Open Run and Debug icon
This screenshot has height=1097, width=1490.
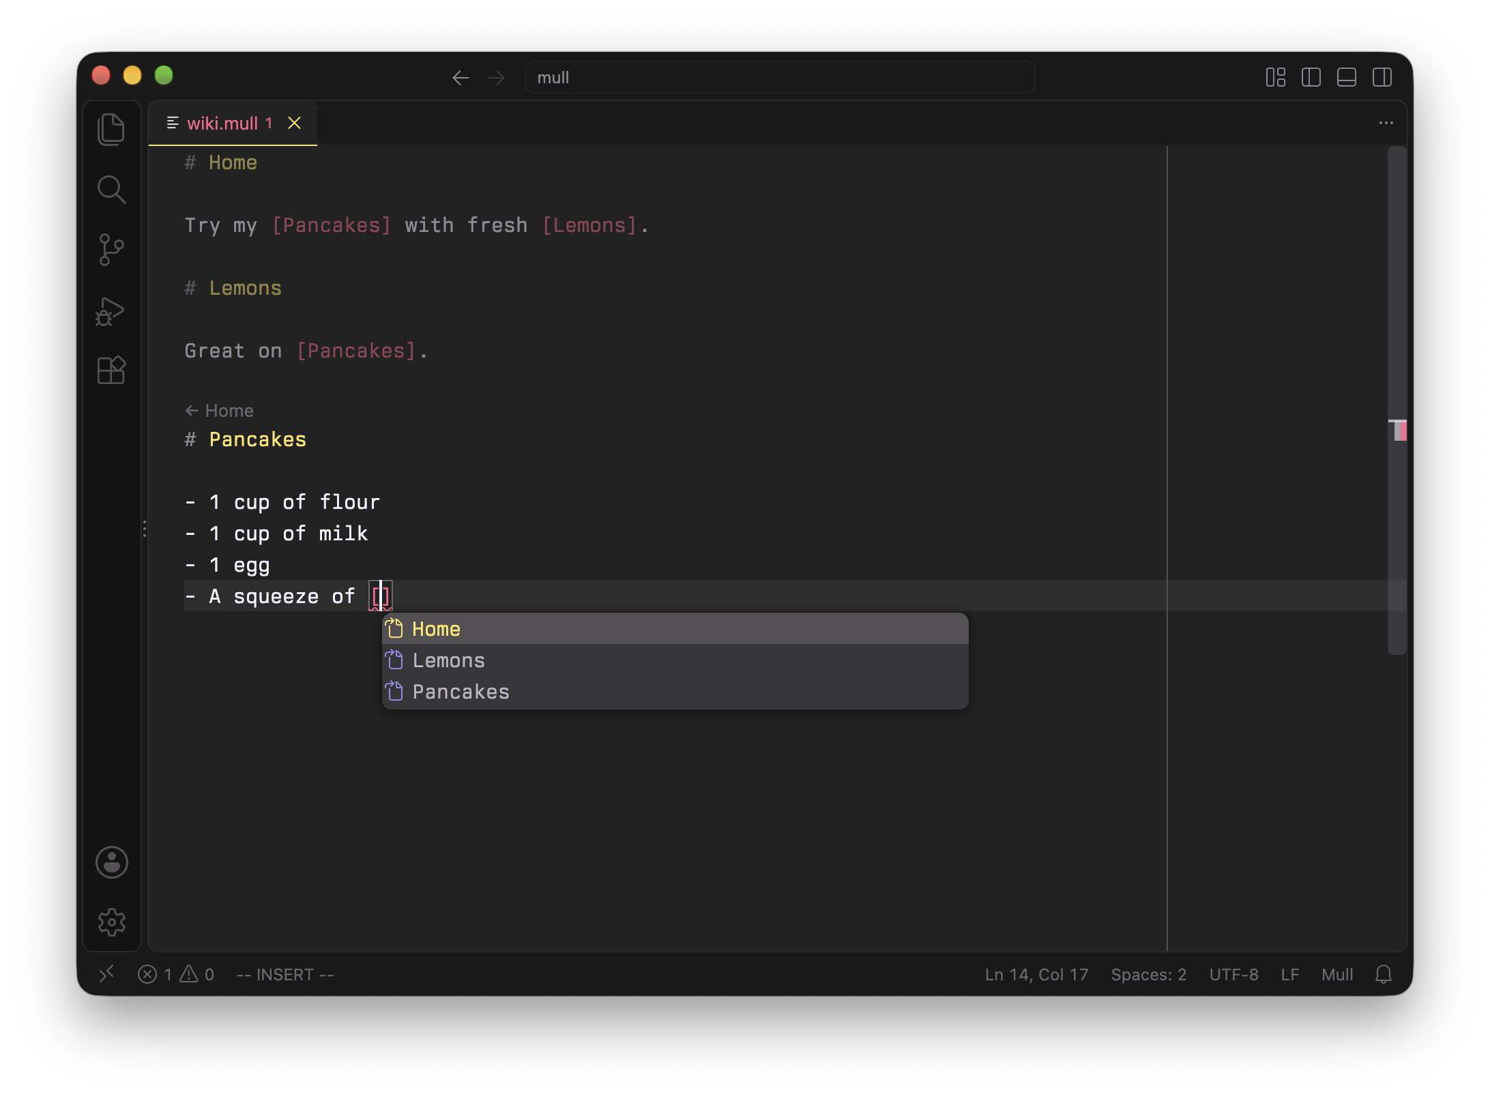110,311
